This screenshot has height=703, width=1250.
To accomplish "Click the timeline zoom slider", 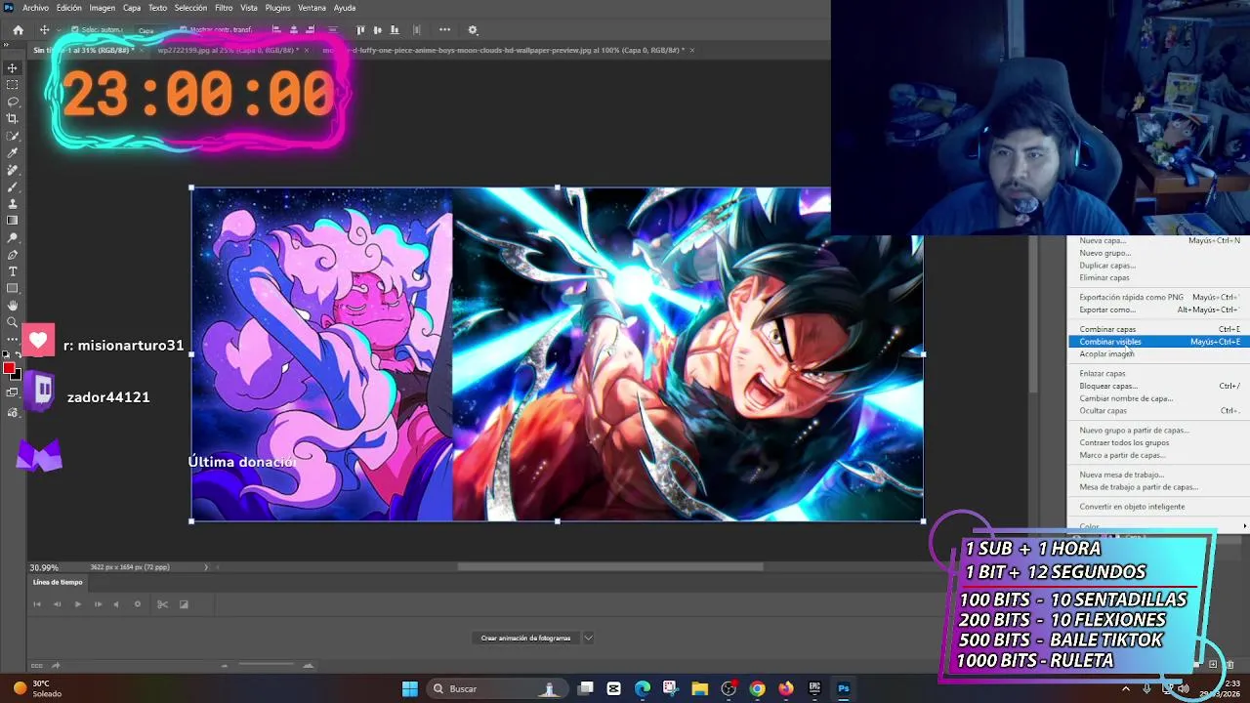I will click(266, 666).
